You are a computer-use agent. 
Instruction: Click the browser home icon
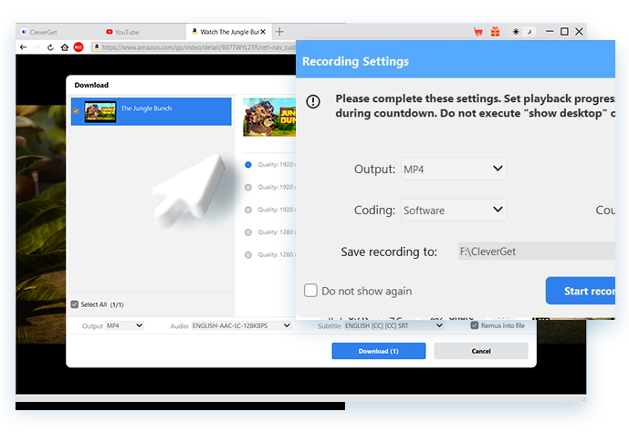point(64,46)
